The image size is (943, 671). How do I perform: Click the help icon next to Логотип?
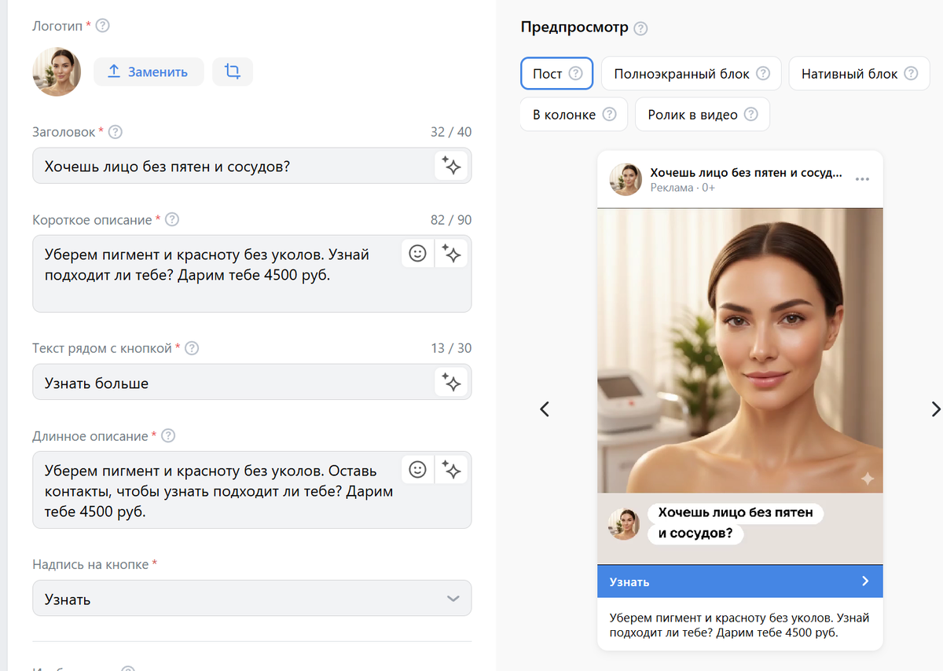coord(102,25)
